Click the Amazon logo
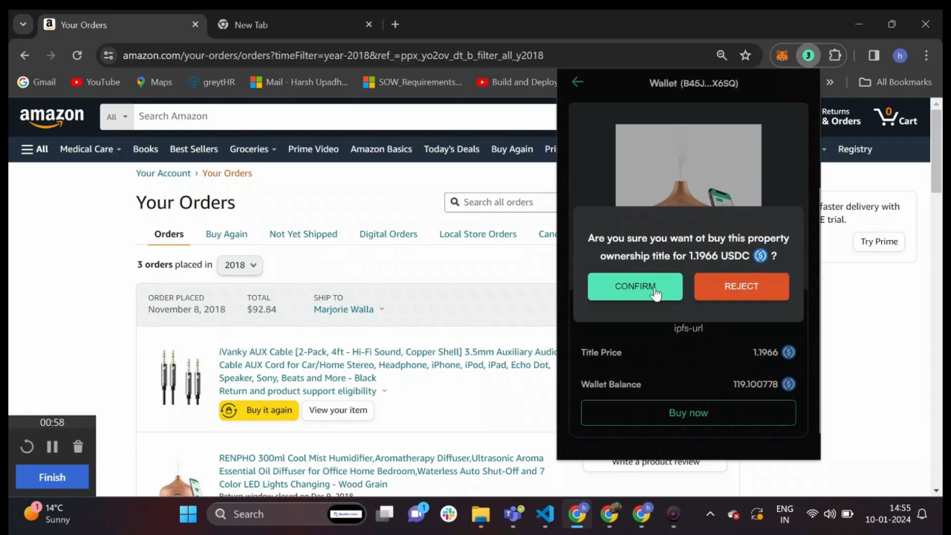This screenshot has height=535, width=951. pyautogui.click(x=51, y=117)
